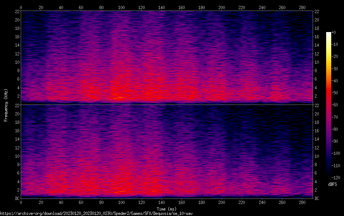Click the color scale gradient bar
This screenshot has width=344, height=216.
click(329, 105)
